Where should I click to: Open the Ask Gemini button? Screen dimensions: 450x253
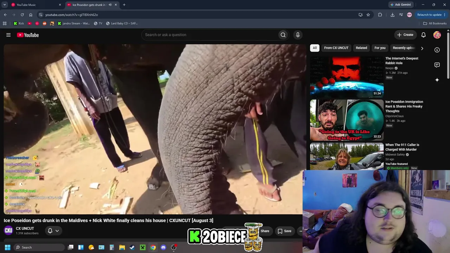pos(400,5)
